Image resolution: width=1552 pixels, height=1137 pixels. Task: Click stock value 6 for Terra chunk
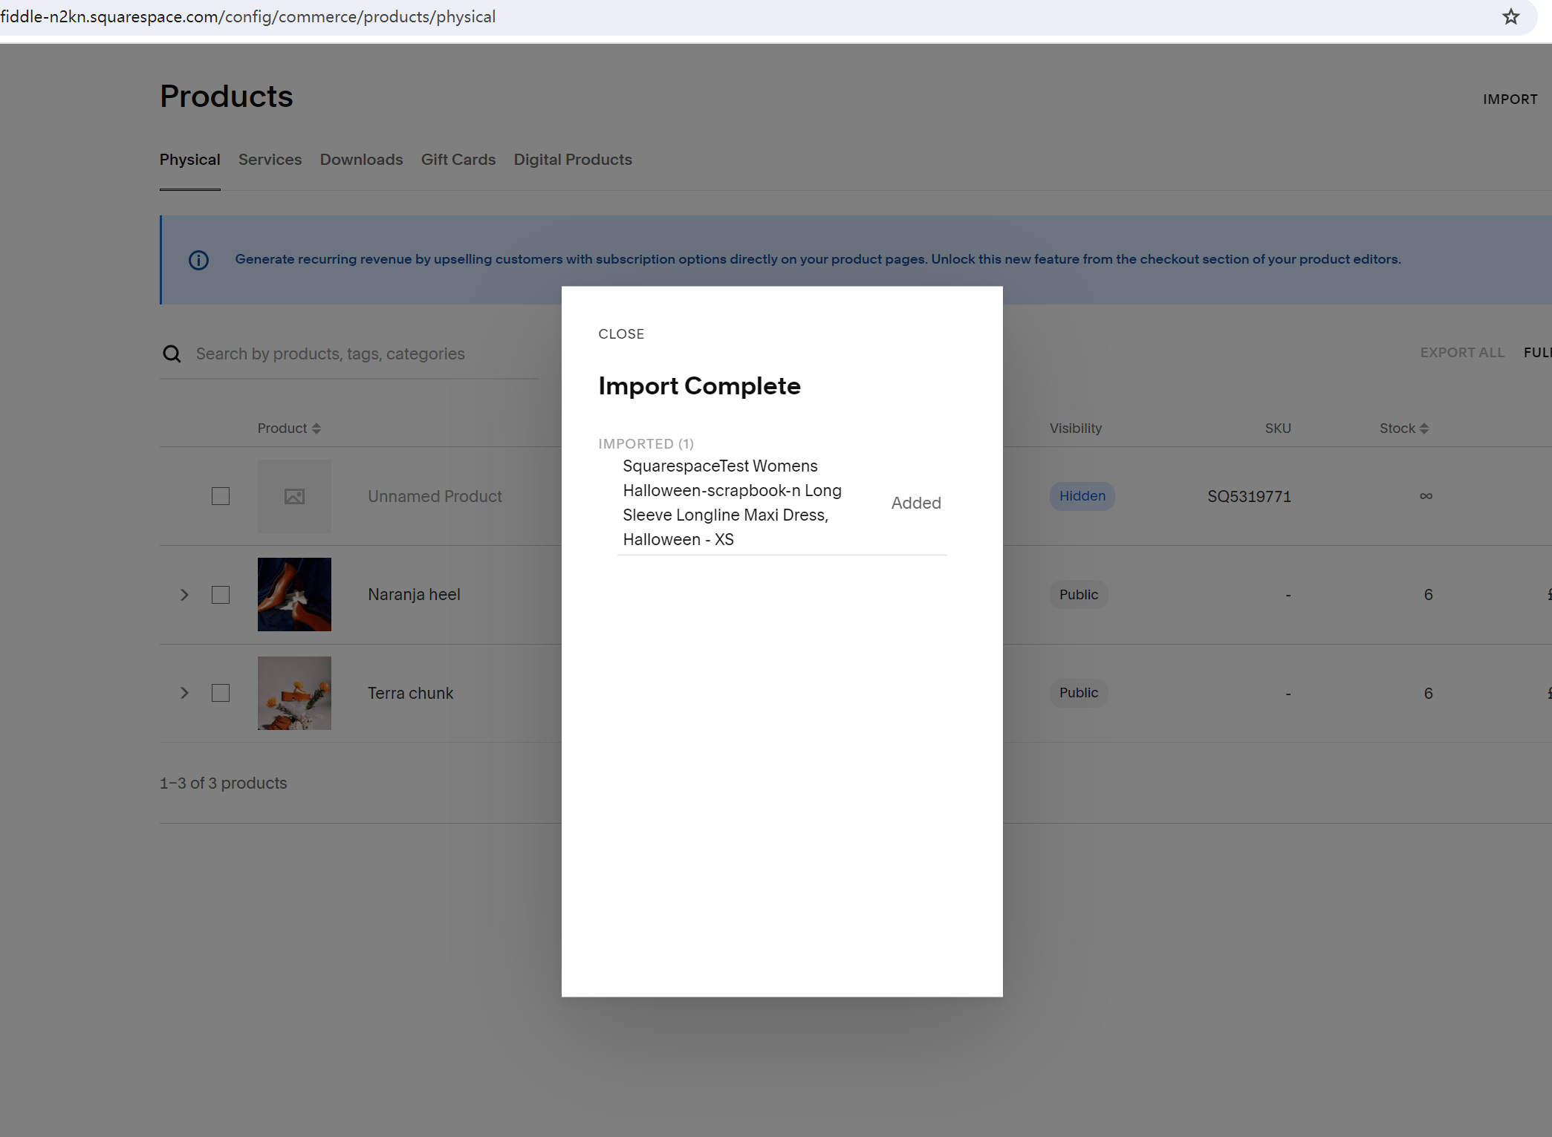pos(1428,693)
